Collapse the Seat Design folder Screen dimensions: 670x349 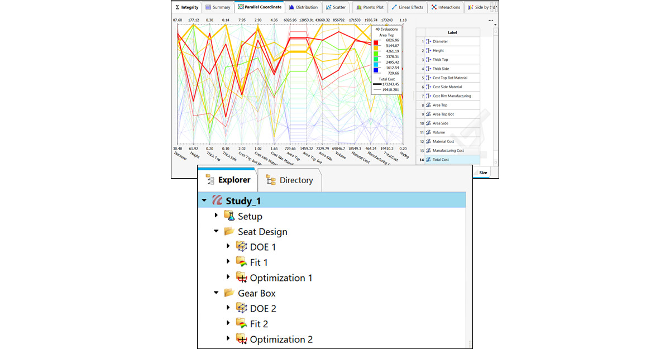(x=217, y=231)
